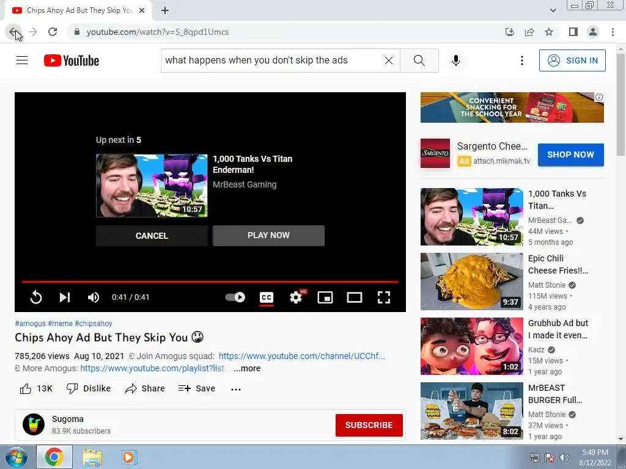Switch to theater mode icon
Screen dimensions: 626x469
click(x=355, y=297)
